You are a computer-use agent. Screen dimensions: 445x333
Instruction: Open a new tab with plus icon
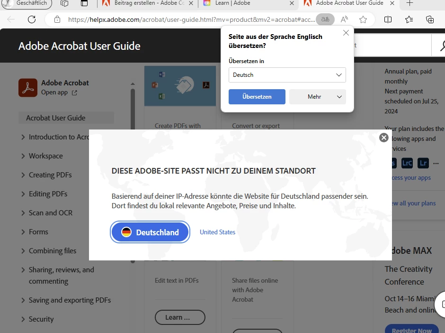tap(409, 3)
